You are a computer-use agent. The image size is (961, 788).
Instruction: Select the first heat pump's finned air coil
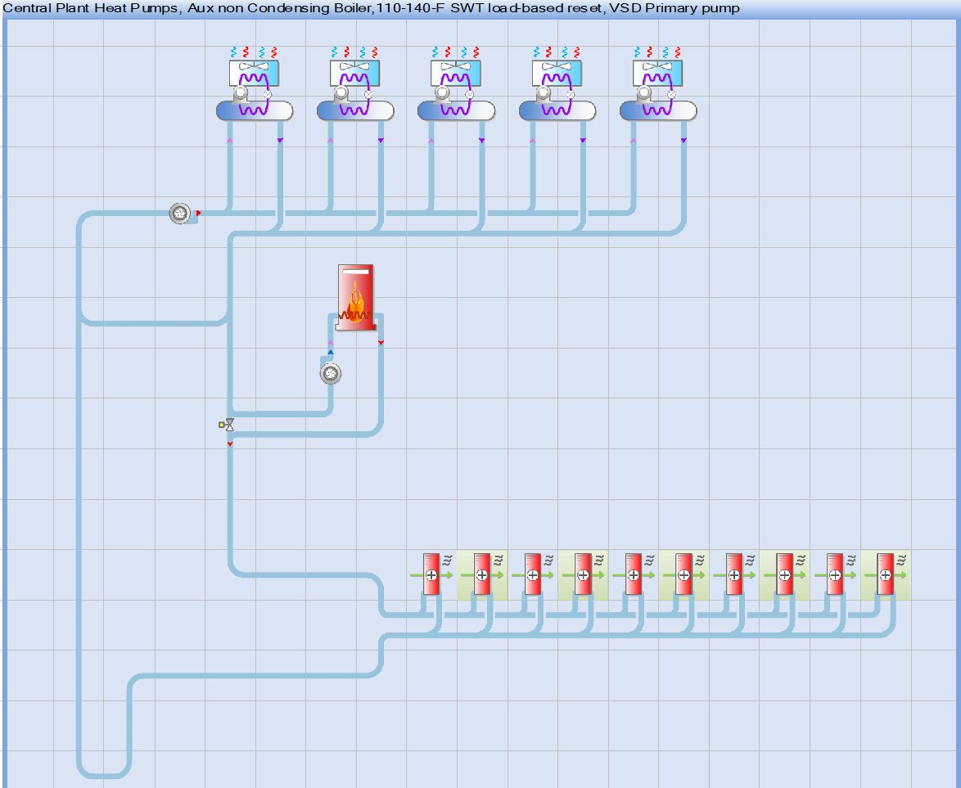(254, 72)
